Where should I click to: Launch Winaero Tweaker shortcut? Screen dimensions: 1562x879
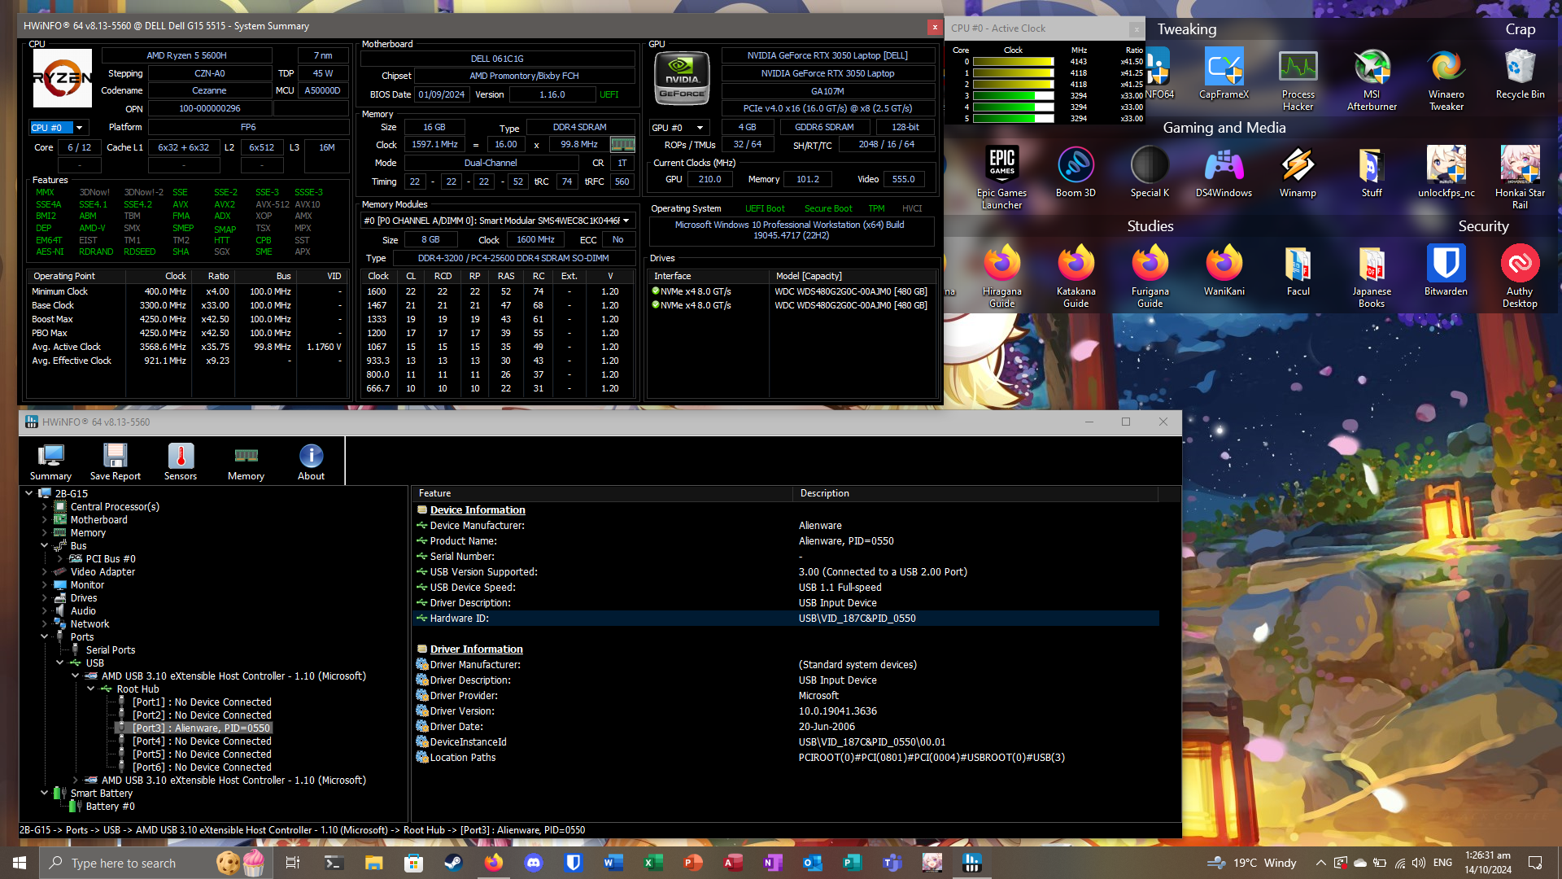[x=1446, y=80]
